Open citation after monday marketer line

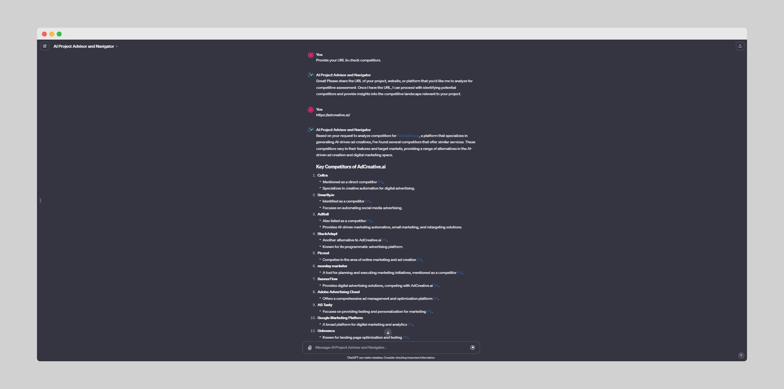tap(460, 273)
